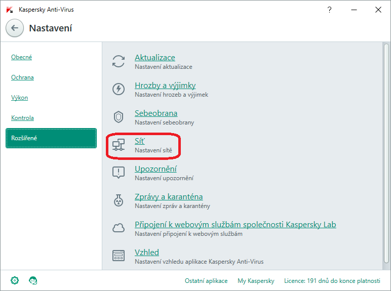The image size is (391, 291).
Task: Open the Sebeobrana settings link
Action: click(x=156, y=113)
